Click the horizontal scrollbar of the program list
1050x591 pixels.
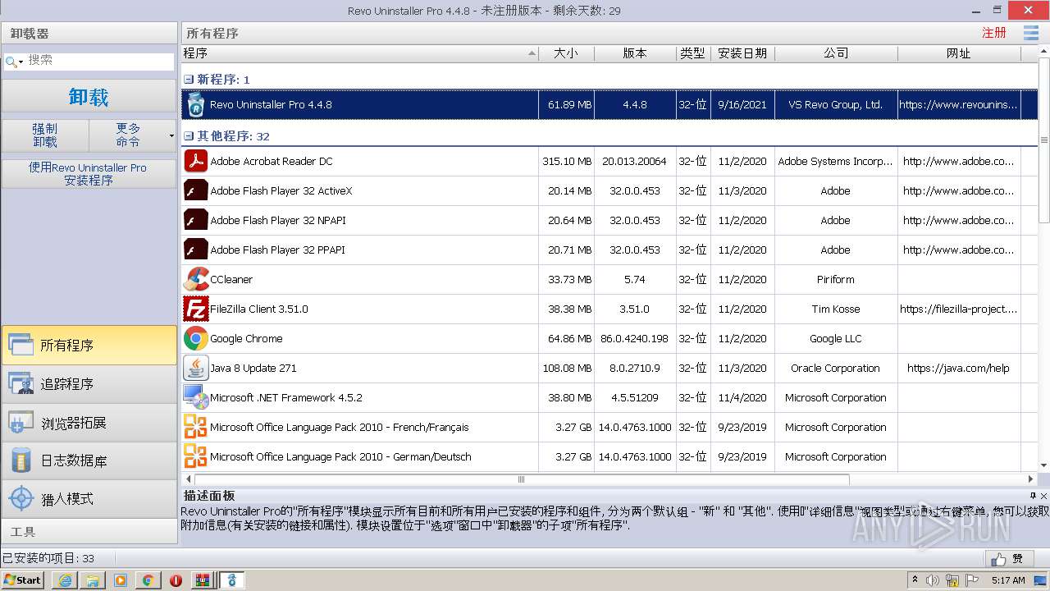(521, 479)
